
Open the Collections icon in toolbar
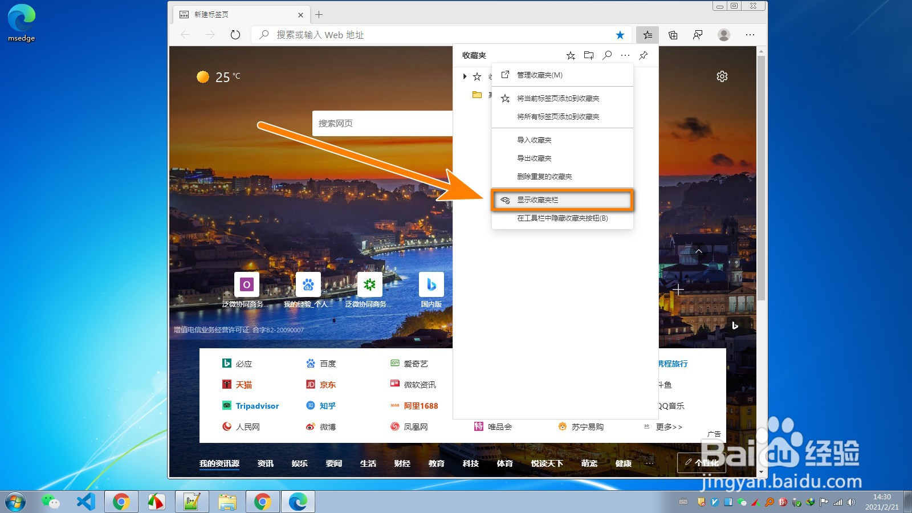pos(673,35)
